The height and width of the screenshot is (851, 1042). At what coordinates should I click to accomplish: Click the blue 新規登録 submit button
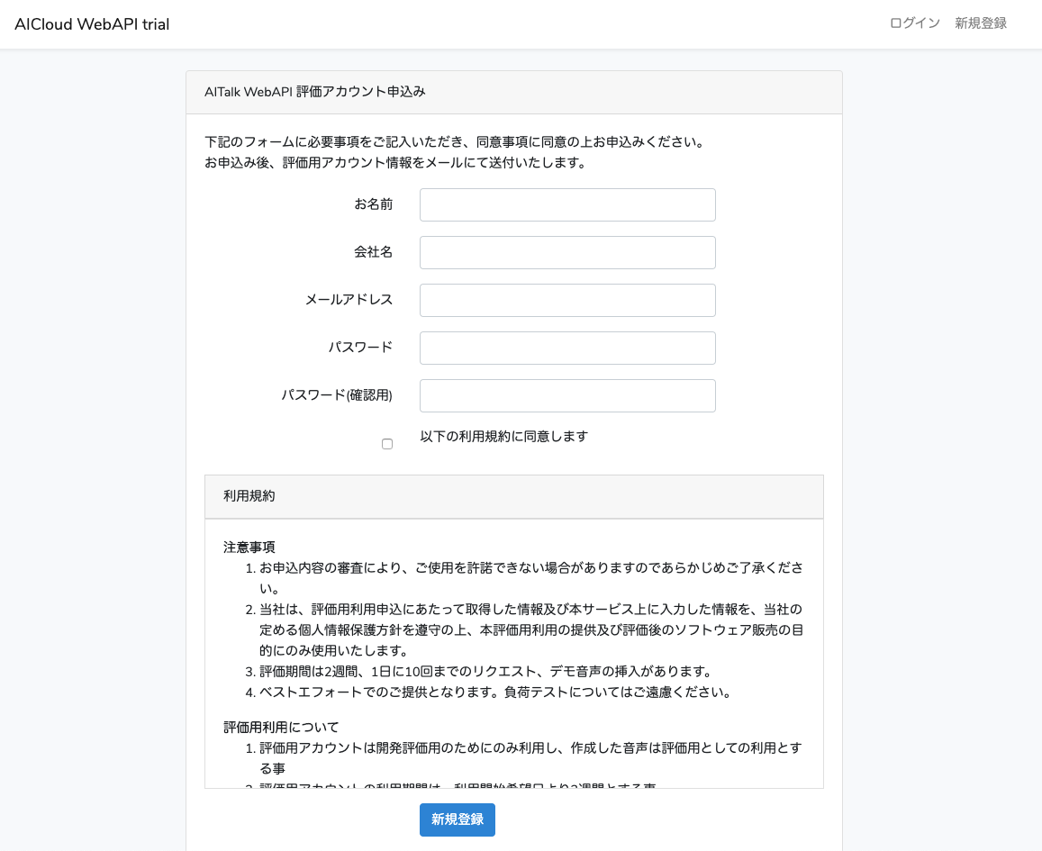click(x=458, y=819)
